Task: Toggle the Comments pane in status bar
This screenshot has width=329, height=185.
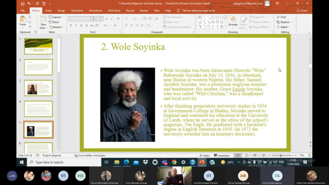Action: point(221,155)
